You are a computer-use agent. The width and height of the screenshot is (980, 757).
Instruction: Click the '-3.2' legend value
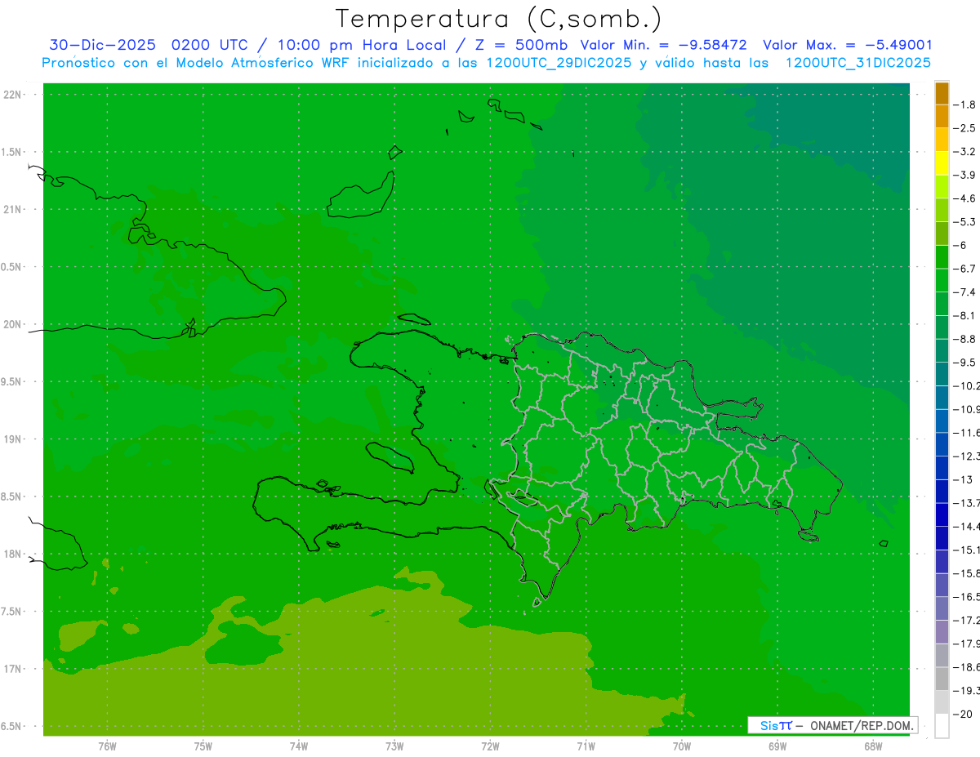pyautogui.click(x=964, y=152)
